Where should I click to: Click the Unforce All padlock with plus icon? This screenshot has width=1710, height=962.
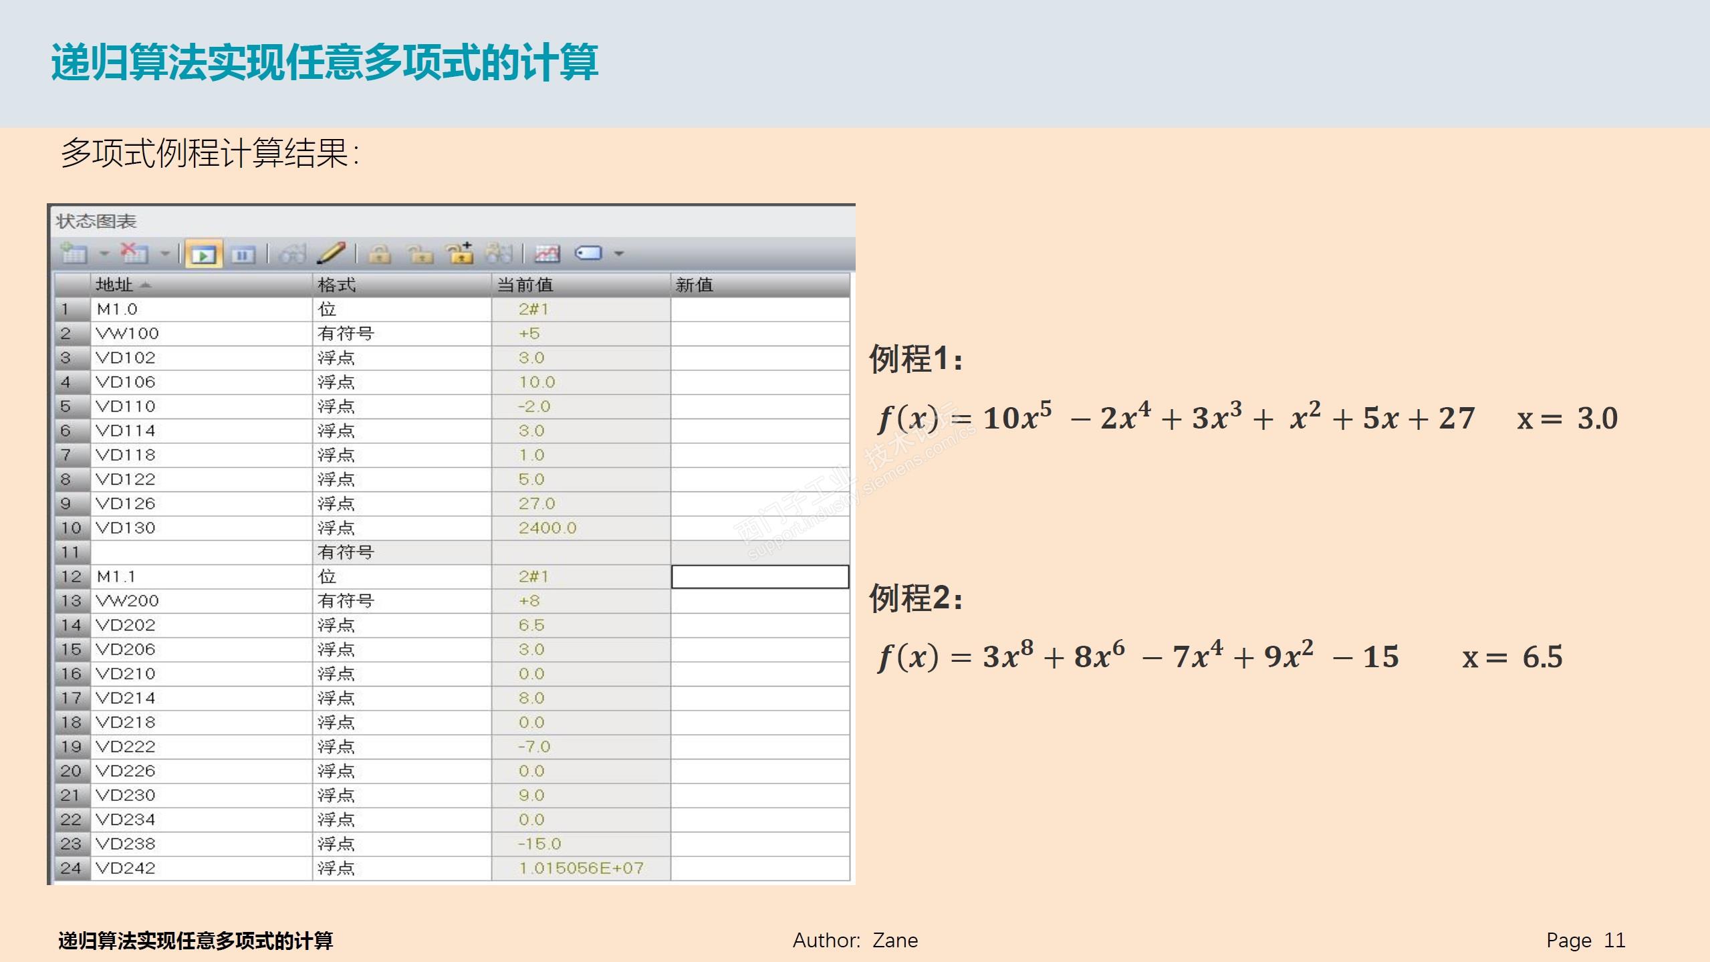click(x=460, y=253)
